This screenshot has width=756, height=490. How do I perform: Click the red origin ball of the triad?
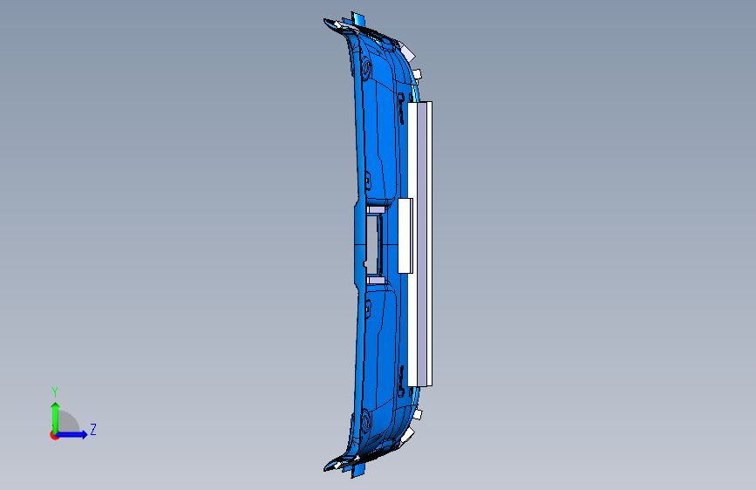[x=54, y=435]
